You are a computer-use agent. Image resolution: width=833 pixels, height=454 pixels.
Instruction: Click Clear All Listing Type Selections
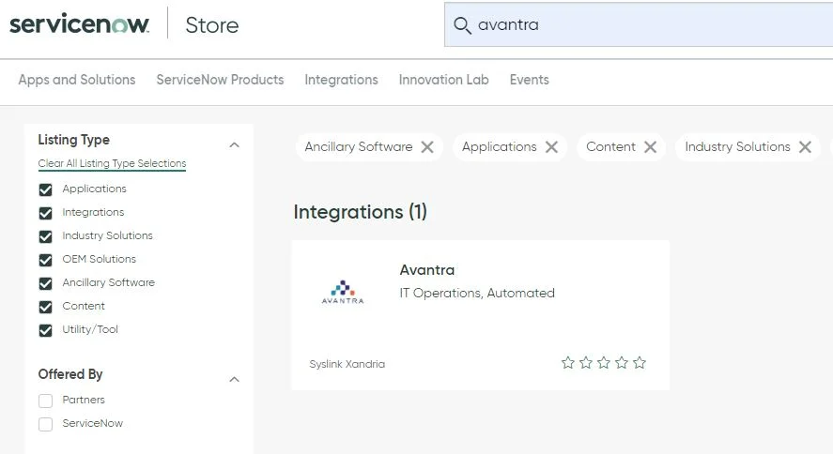tap(112, 163)
